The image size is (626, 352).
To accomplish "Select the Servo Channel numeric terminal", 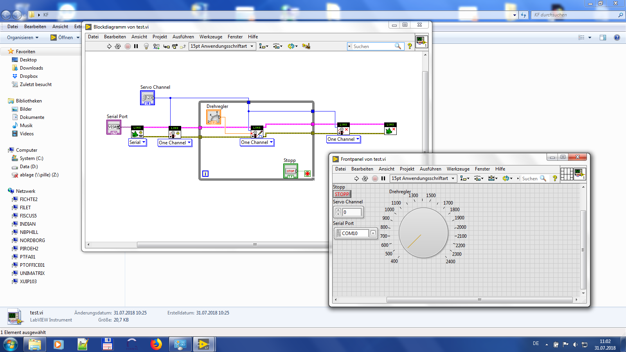I will pyautogui.click(x=148, y=98).
